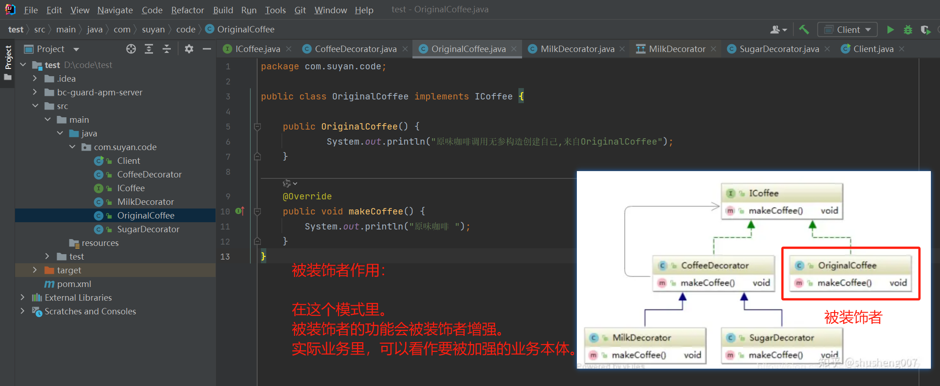The width and height of the screenshot is (940, 386).
Task: Open the Client run configuration dropdown
Action: [x=847, y=30]
